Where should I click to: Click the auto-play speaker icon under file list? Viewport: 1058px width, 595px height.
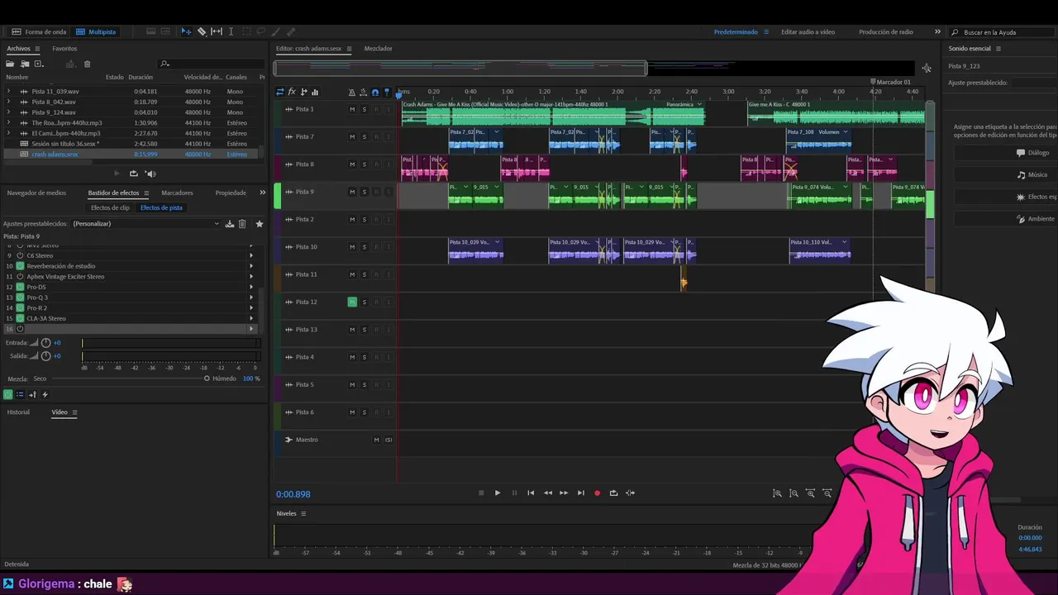click(x=150, y=174)
